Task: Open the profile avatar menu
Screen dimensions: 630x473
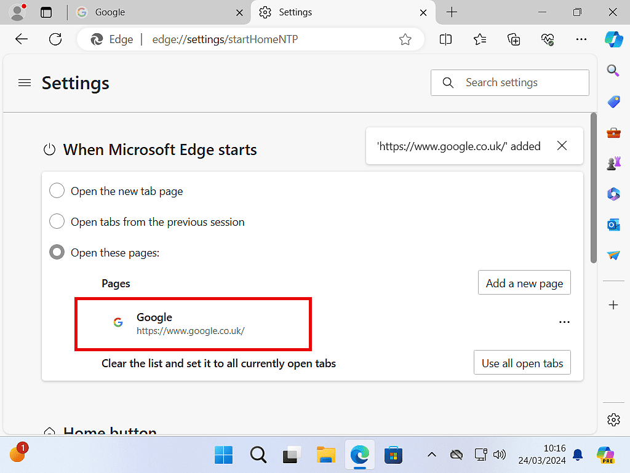Action: (x=17, y=12)
